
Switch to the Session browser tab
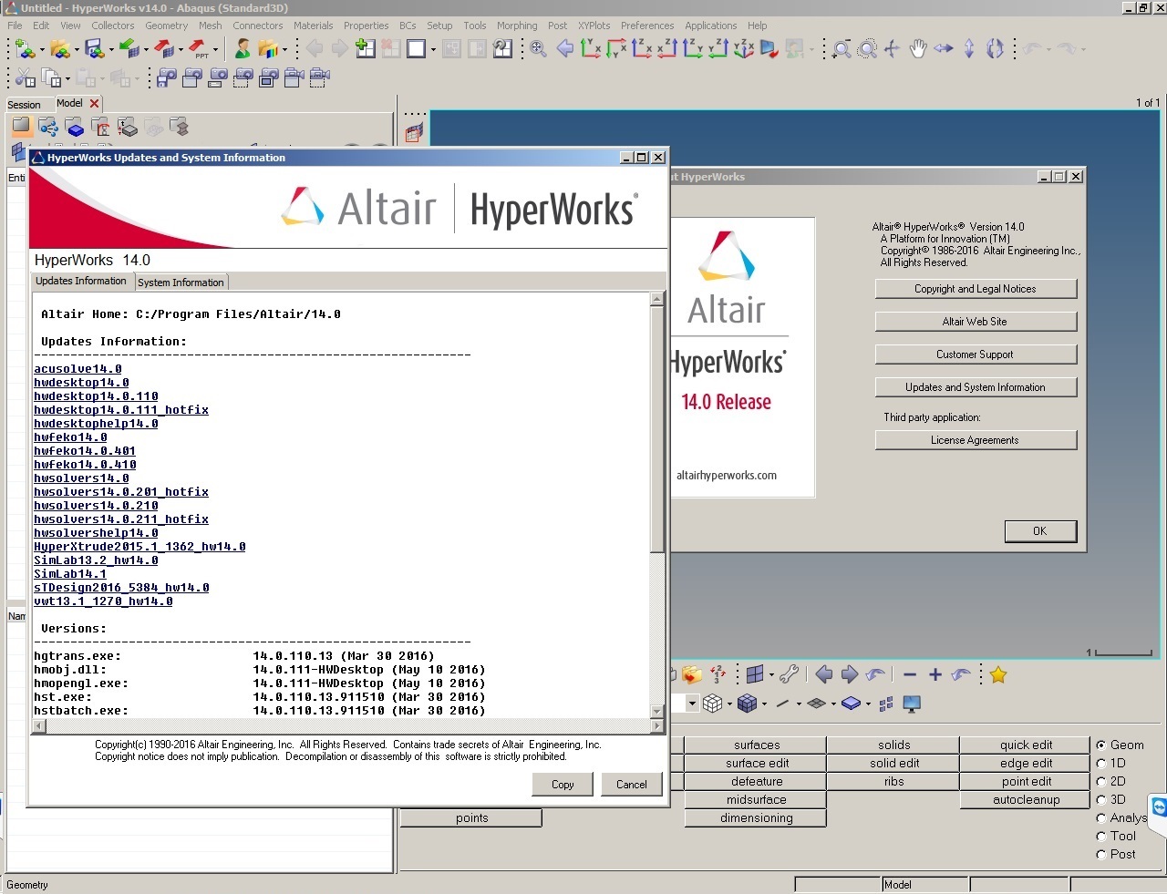24,105
